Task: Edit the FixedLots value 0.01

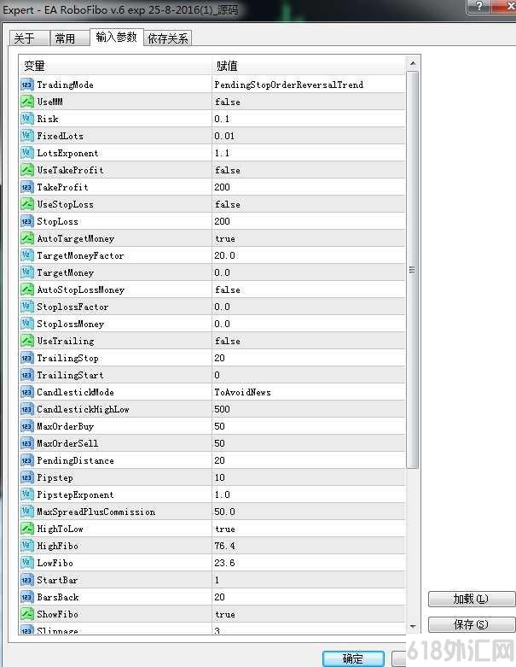Action: click(x=224, y=136)
